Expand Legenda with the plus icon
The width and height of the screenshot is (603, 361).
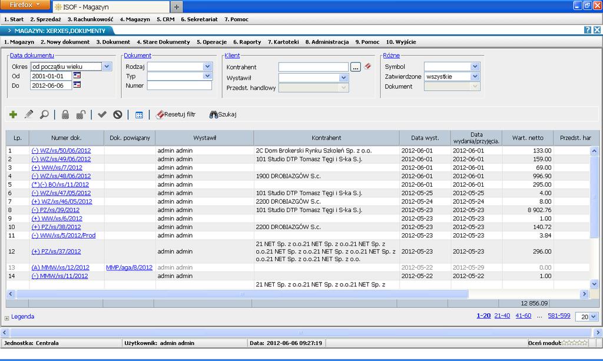[6, 318]
